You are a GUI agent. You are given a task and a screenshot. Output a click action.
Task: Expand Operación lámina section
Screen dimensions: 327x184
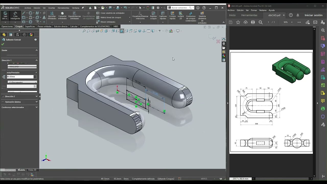pyautogui.click(x=37, y=102)
